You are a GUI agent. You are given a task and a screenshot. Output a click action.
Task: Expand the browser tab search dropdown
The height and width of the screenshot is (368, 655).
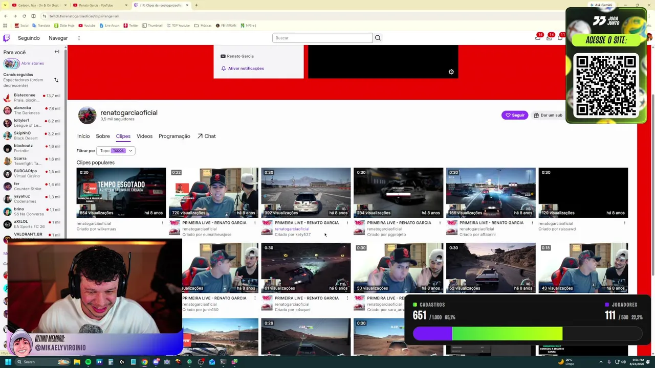[x=6, y=5]
